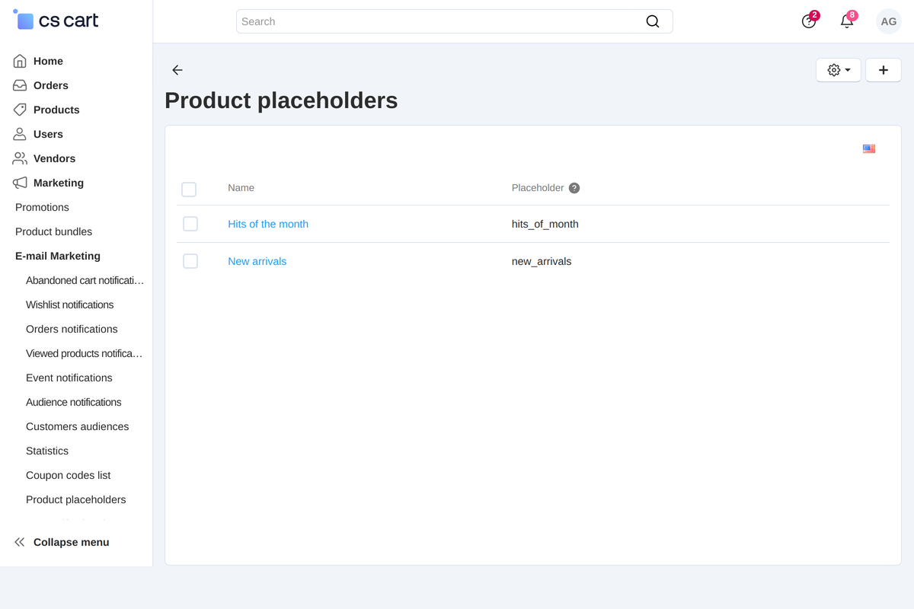Click the Placeholder column help icon

[574, 188]
